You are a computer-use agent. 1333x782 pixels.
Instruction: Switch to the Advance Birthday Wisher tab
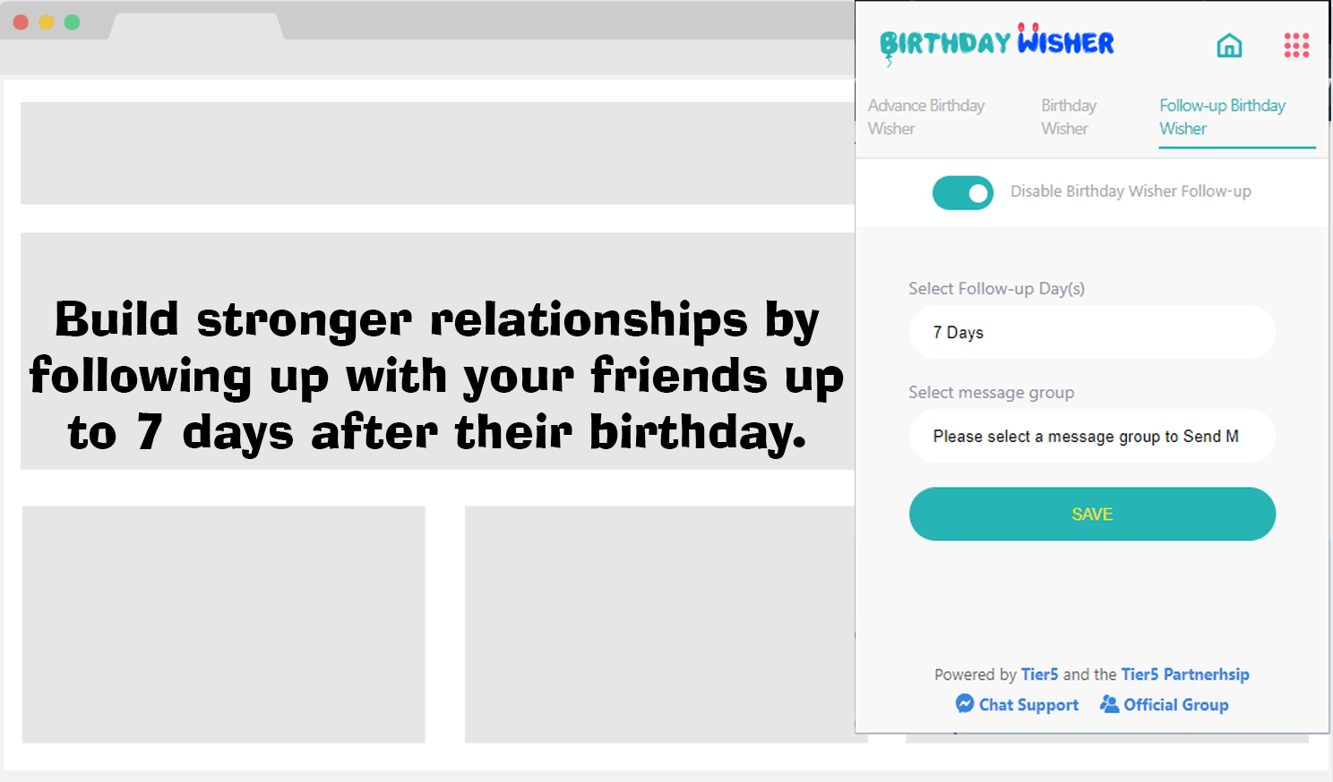point(925,117)
